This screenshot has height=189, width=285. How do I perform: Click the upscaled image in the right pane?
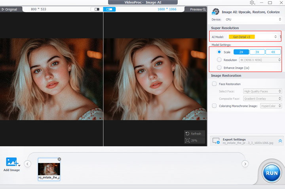click(x=155, y=79)
